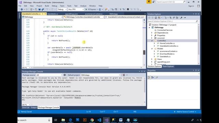Switch to the Output tab

tap(34, 108)
